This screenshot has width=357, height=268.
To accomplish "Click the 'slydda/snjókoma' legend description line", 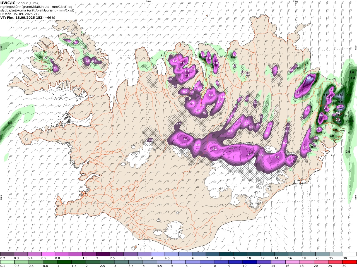I will (x=37, y=10).
